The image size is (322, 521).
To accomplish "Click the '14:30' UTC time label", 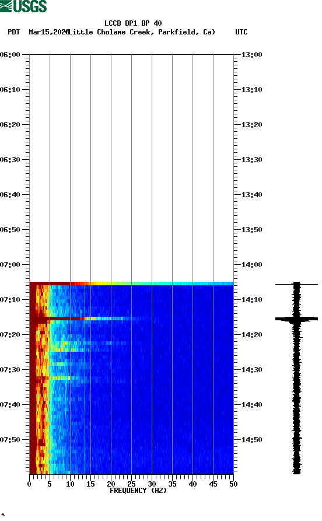I will click(x=251, y=370).
